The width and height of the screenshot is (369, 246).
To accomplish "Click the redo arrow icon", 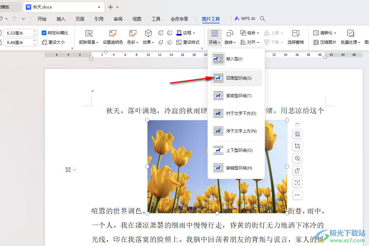I will 15,19.
